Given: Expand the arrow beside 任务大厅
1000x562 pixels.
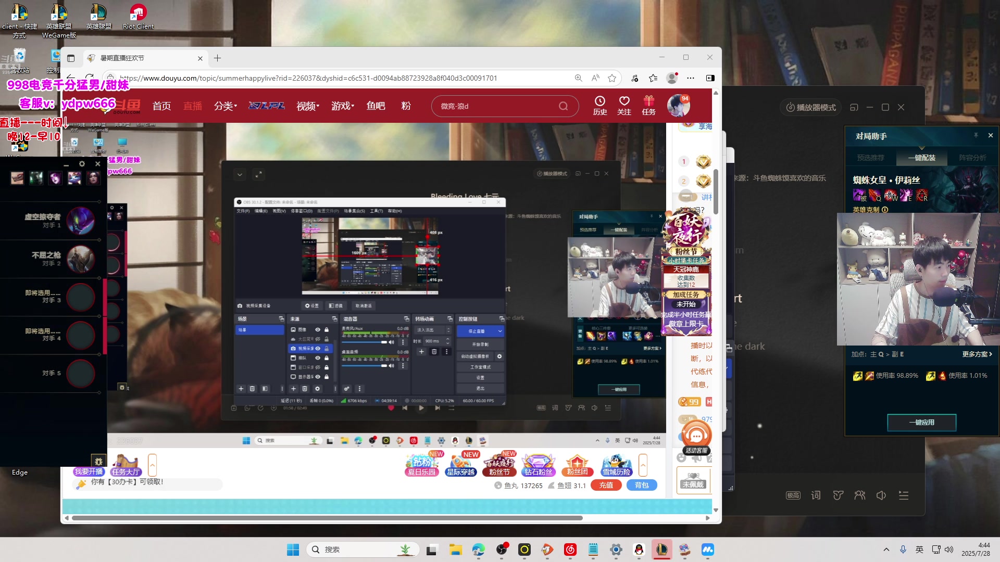Looking at the screenshot, I should [x=152, y=465].
